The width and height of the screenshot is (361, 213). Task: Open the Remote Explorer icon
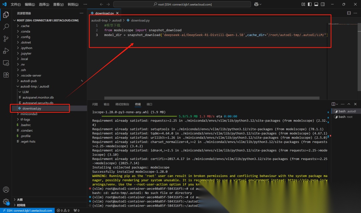6,63
